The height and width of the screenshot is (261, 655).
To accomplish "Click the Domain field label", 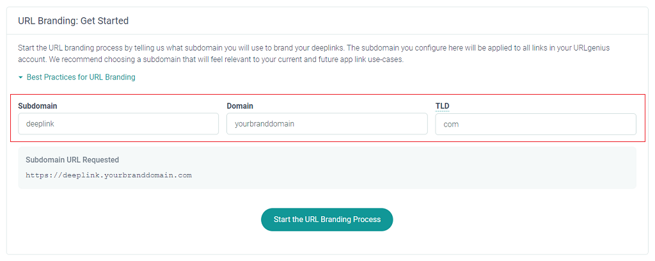I will [241, 106].
